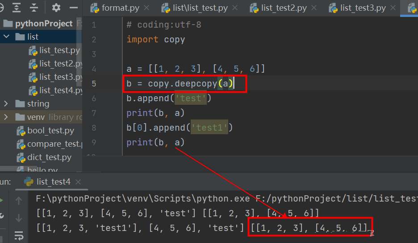Select pythonProject root folder
The image size is (418, 243).
click(x=44, y=24)
